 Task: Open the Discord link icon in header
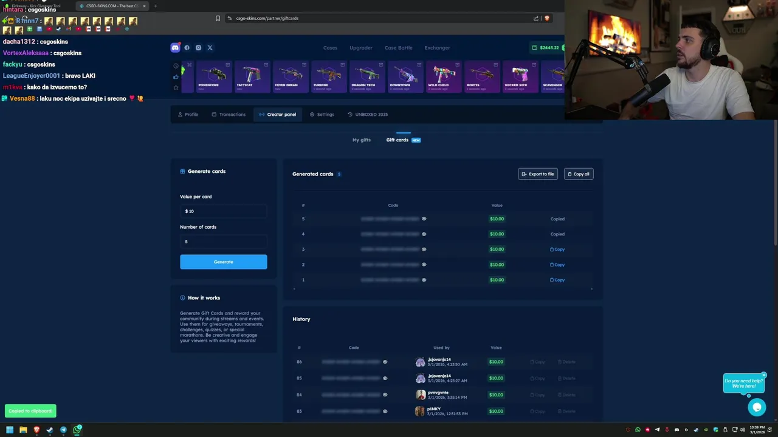coord(175,47)
